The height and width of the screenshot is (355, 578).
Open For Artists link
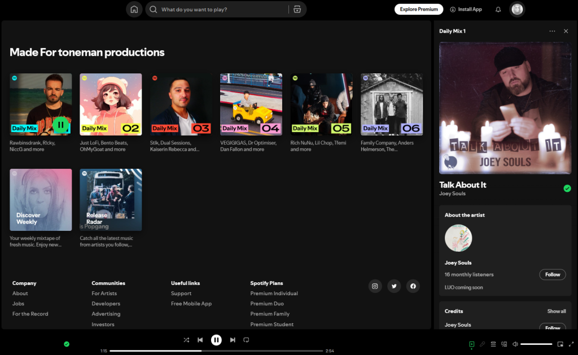tap(104, 293)
